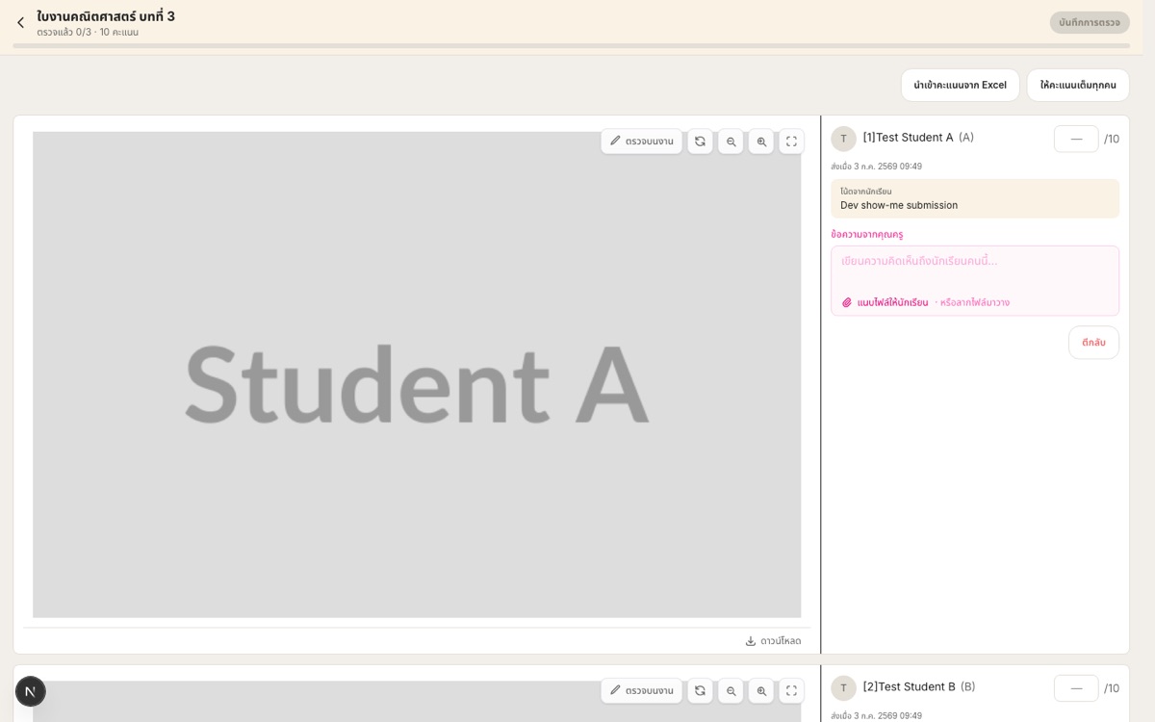Viewport: 1155px width, 722px height.
Task: Click the score field for Test Student A
Action: [1076, 139]
